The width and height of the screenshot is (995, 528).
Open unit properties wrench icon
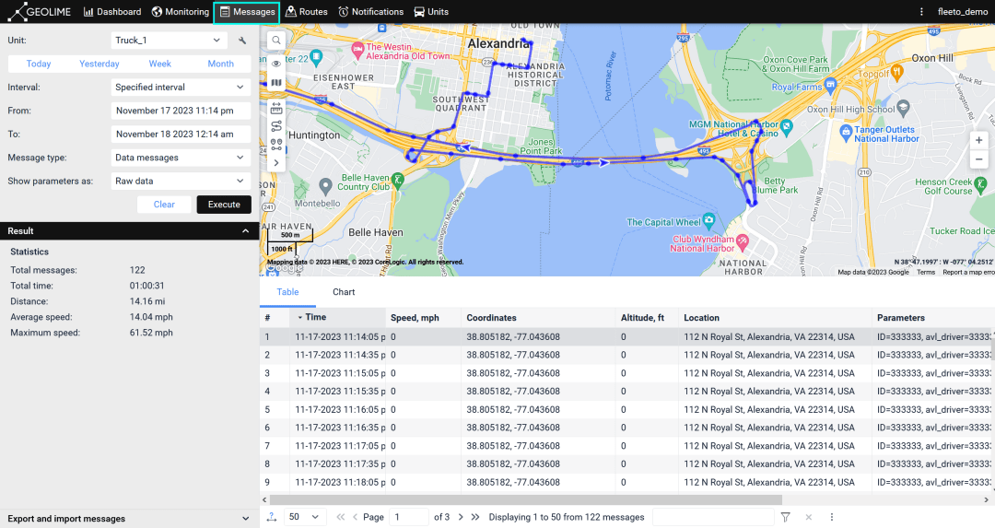click(x=241, y=40)
